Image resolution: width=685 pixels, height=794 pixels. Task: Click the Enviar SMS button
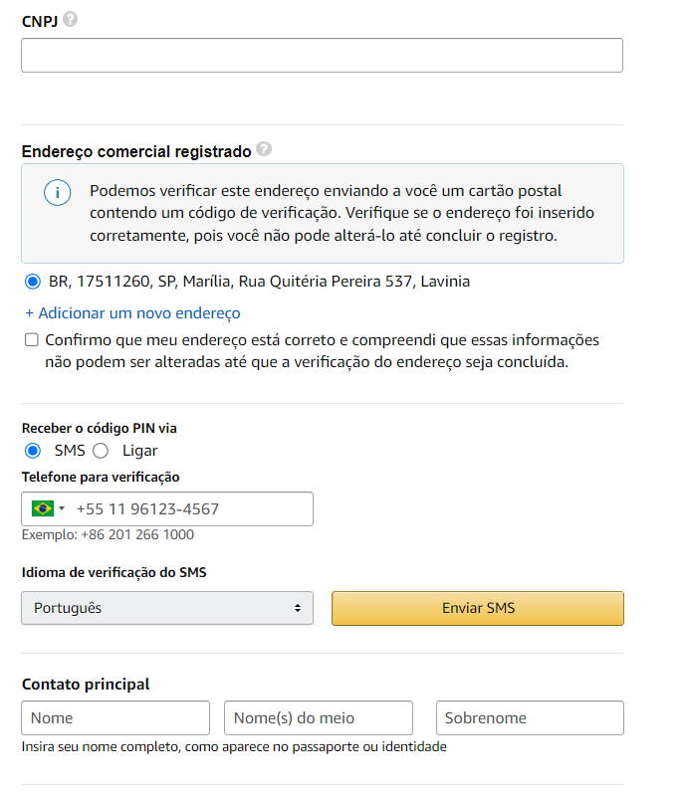pos(478,608)
